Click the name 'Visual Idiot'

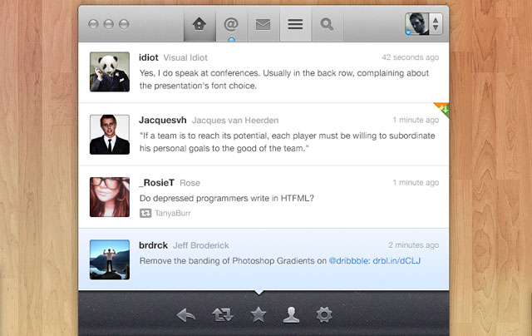(x=185, y=57)
